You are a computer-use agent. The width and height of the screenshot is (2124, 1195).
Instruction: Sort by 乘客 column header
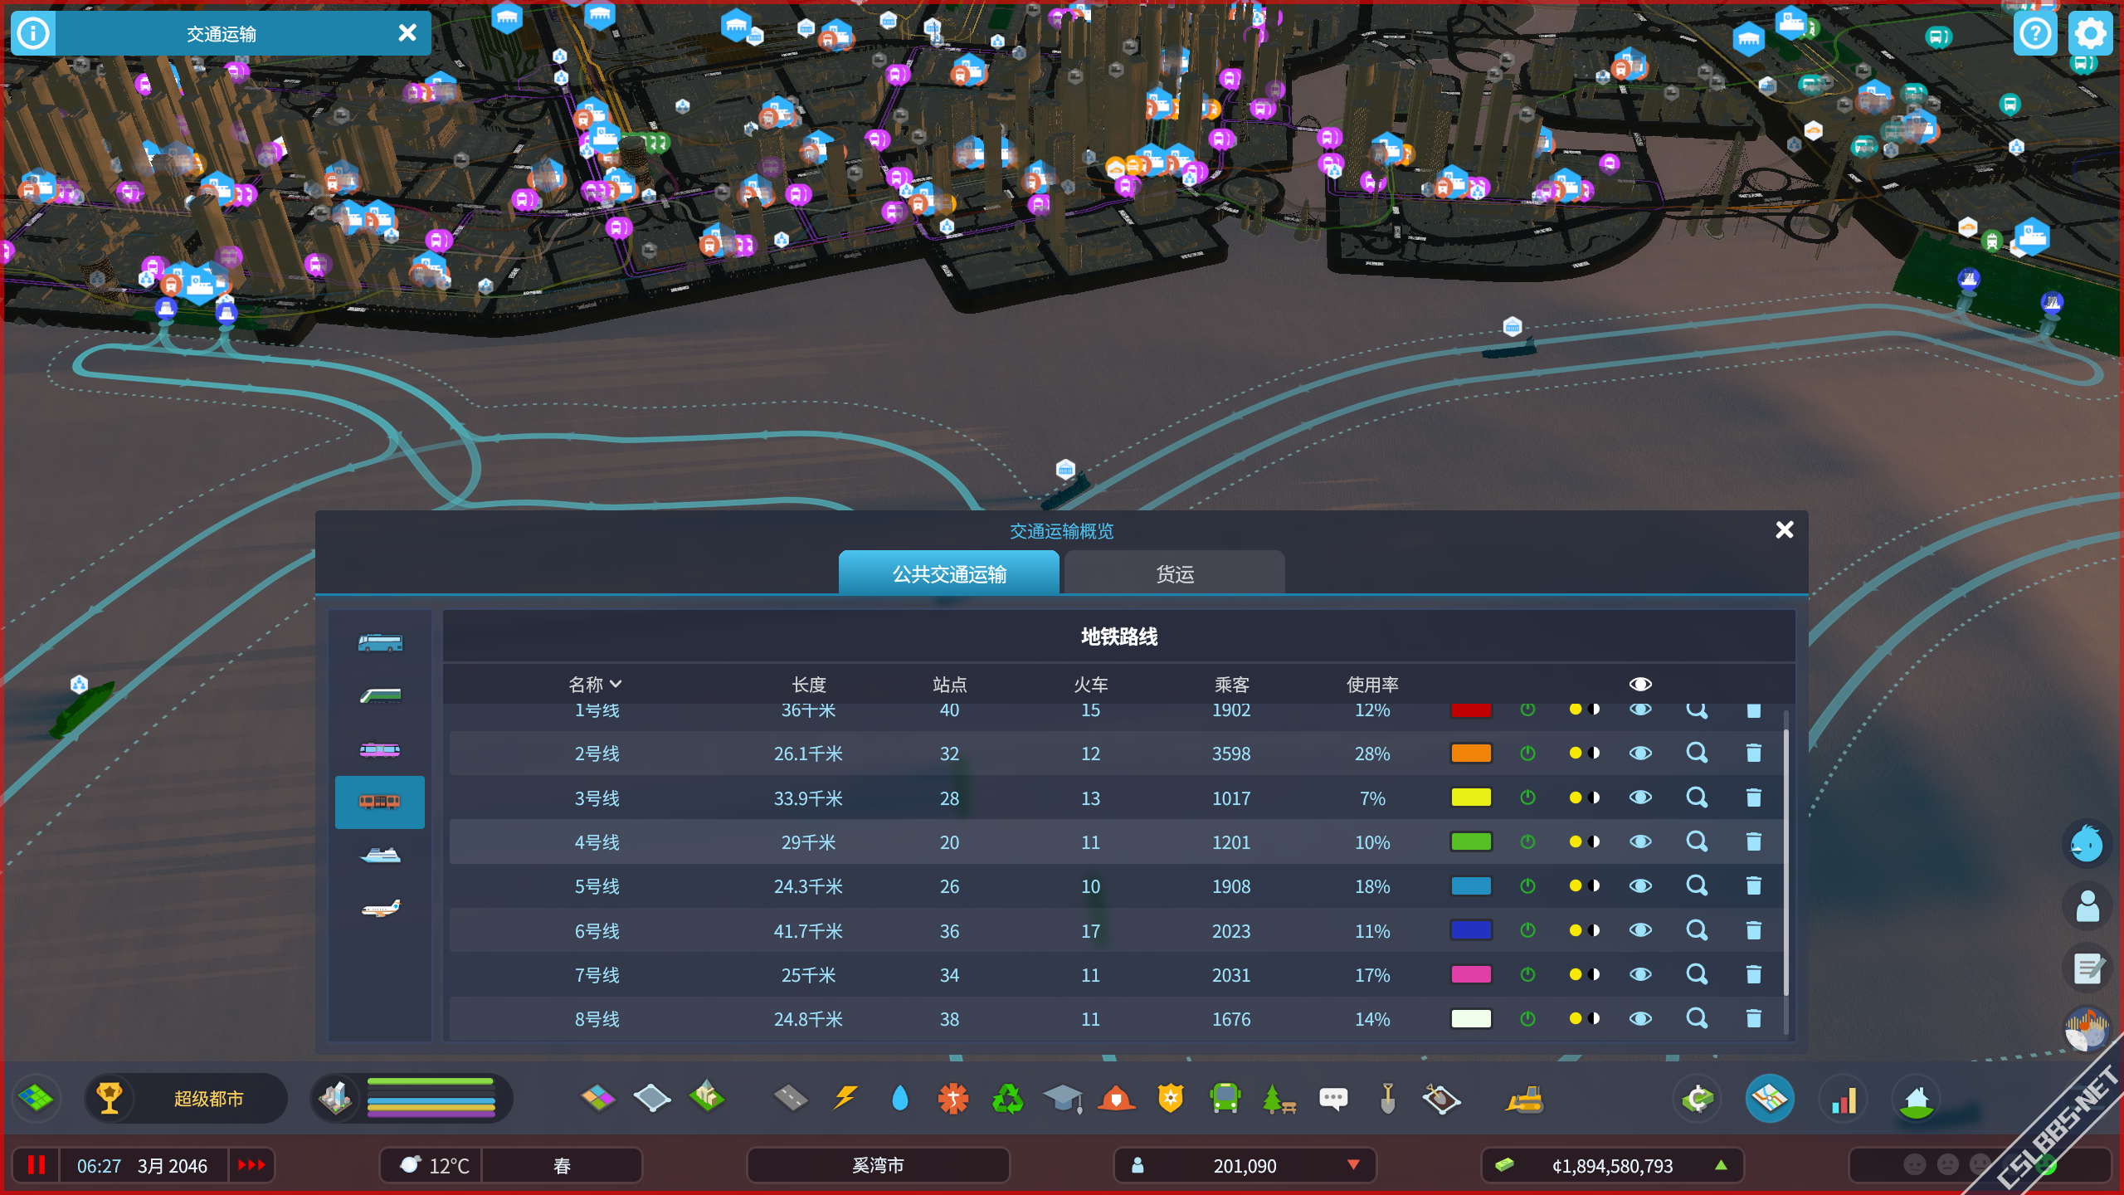(1232, 685)
